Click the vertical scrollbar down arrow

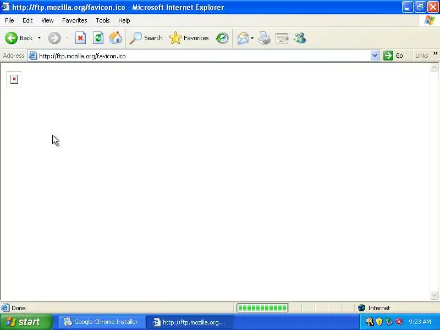tap(434, 295)
